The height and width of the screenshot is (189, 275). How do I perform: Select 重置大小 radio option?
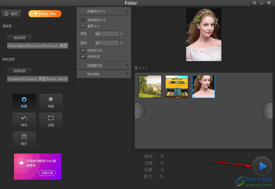coord(83,26)
